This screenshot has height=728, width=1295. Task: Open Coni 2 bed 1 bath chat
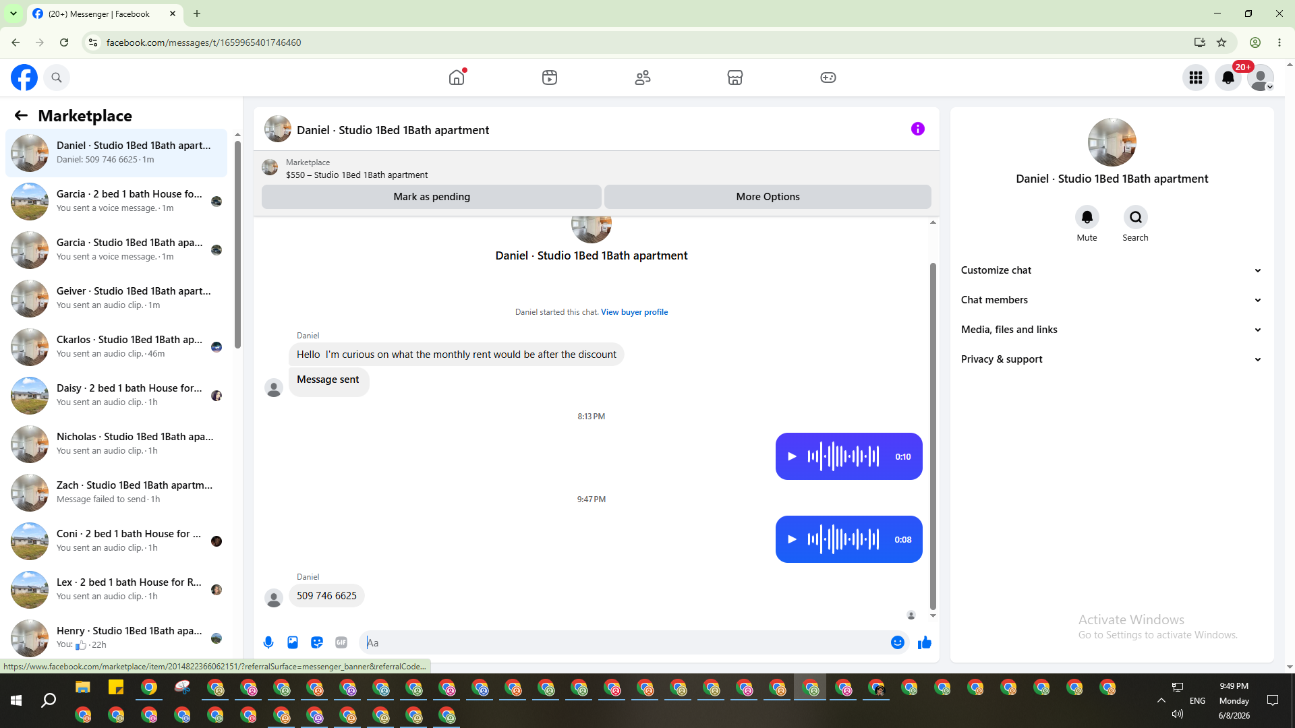pos(116,541)
